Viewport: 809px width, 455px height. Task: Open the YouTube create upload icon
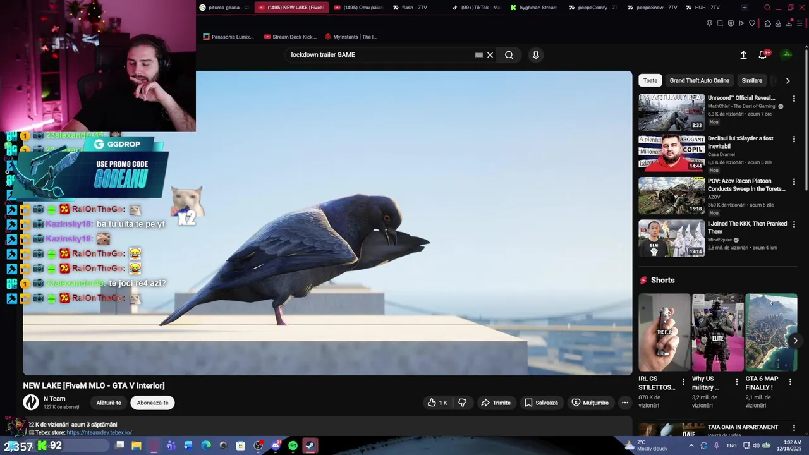tap(743, 55)
